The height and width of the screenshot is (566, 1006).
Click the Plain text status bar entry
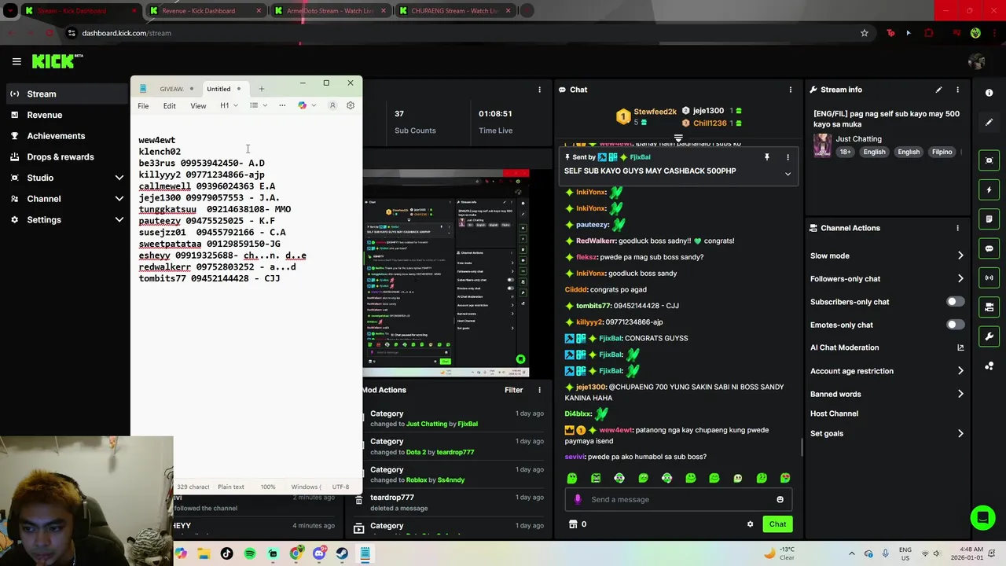pyautogui.click(x=231, y=487)
